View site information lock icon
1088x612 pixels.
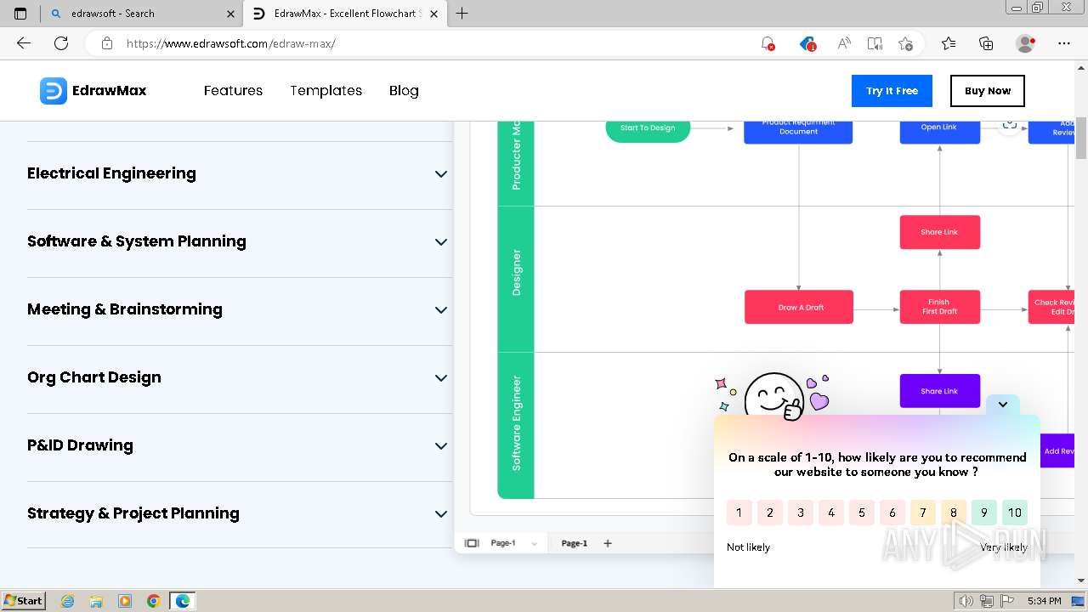point(107,43)
